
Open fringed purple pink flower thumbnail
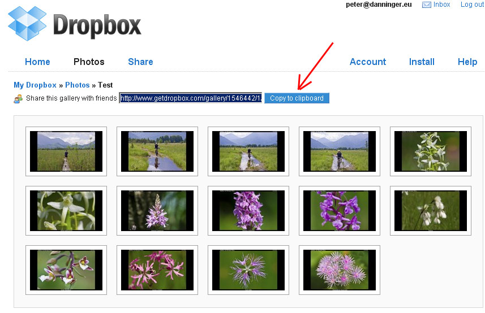pos(248,270)
